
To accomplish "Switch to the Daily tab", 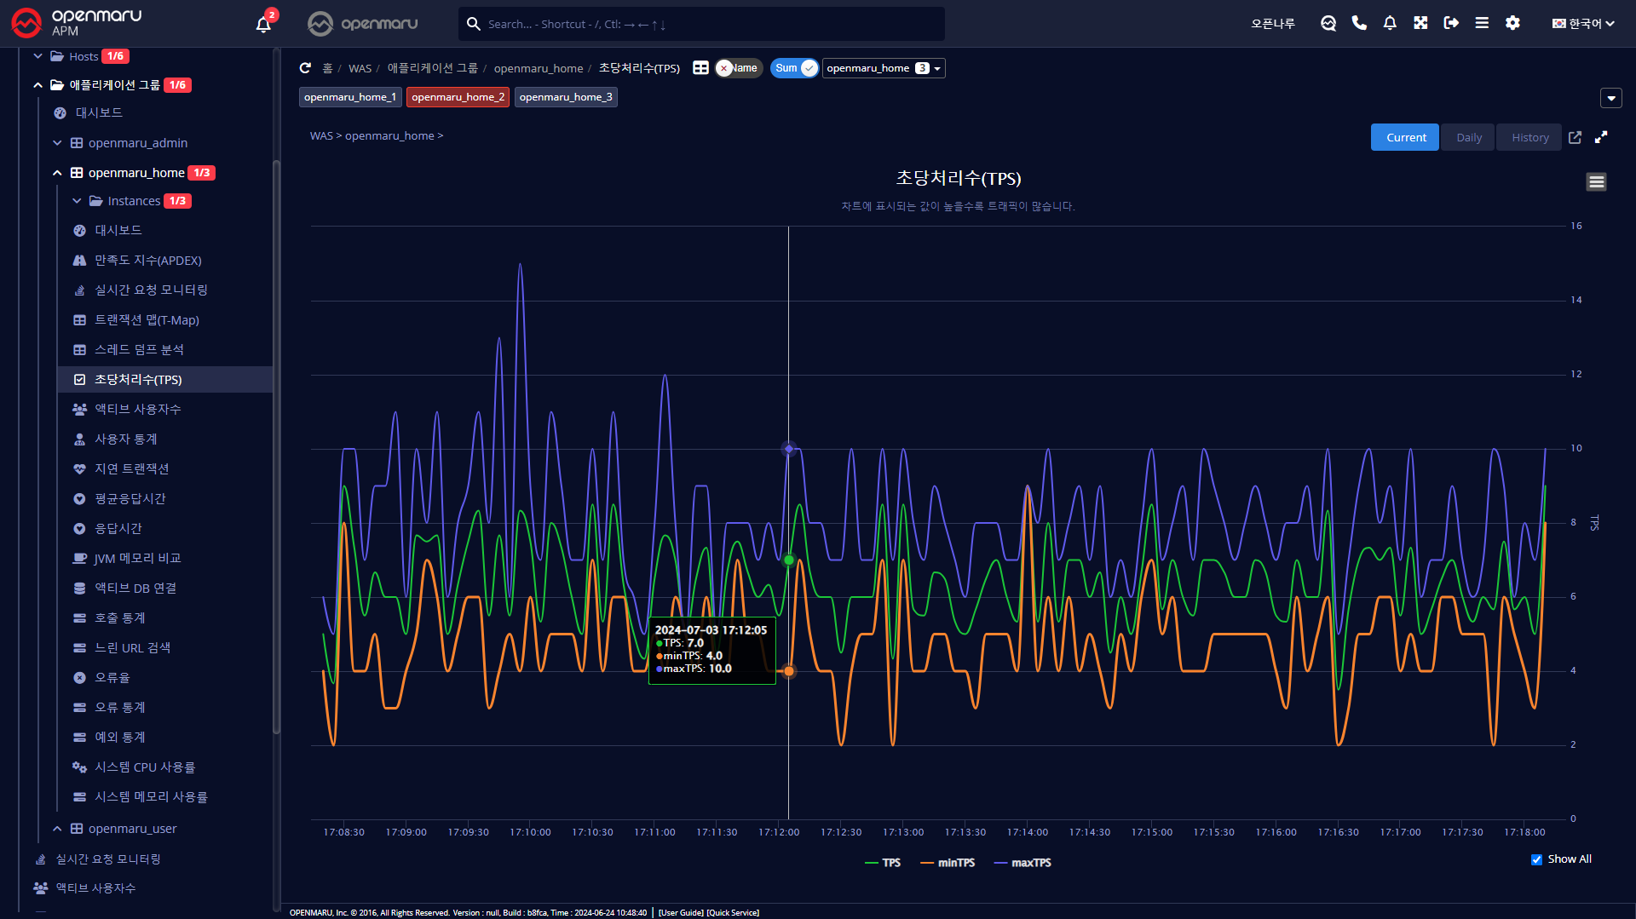I will coord(1468,137).
